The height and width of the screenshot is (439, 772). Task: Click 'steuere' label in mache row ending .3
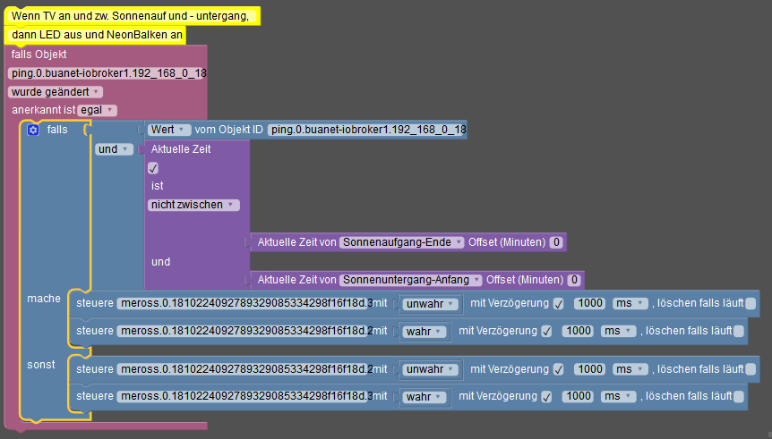tap(95, 303)
